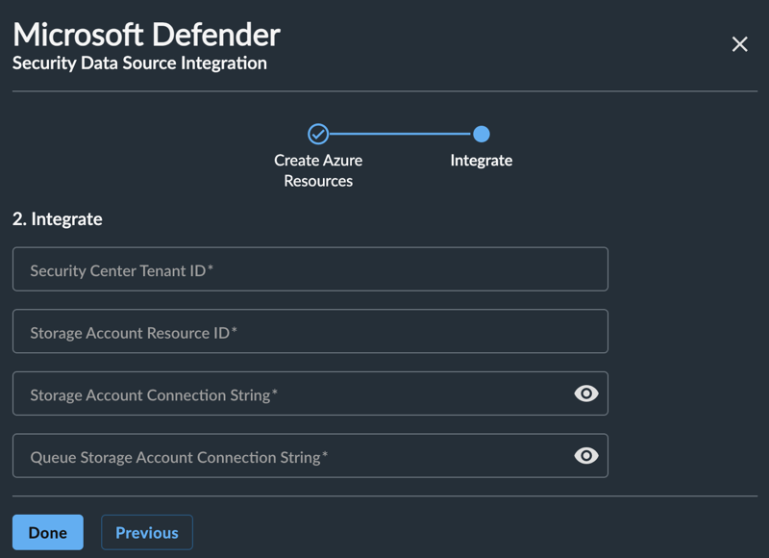Select the Storage Account Connection String input
Viewport: 769px width, 558px height.
coord(310,393)
